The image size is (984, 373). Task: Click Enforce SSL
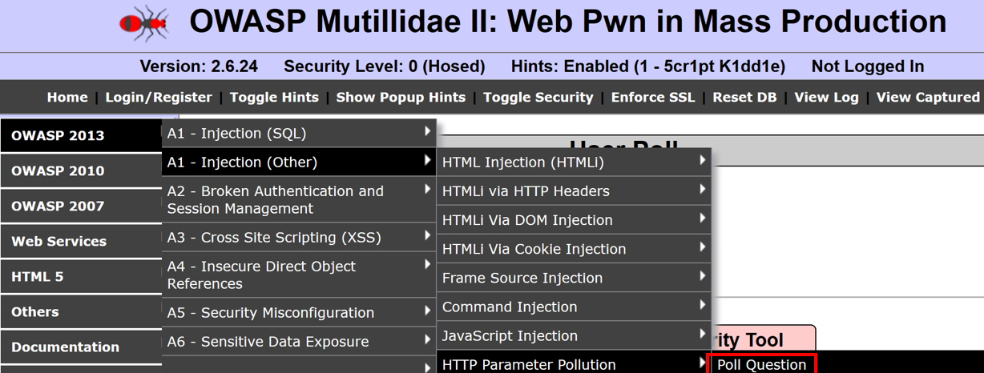click(x=653, y=98)
